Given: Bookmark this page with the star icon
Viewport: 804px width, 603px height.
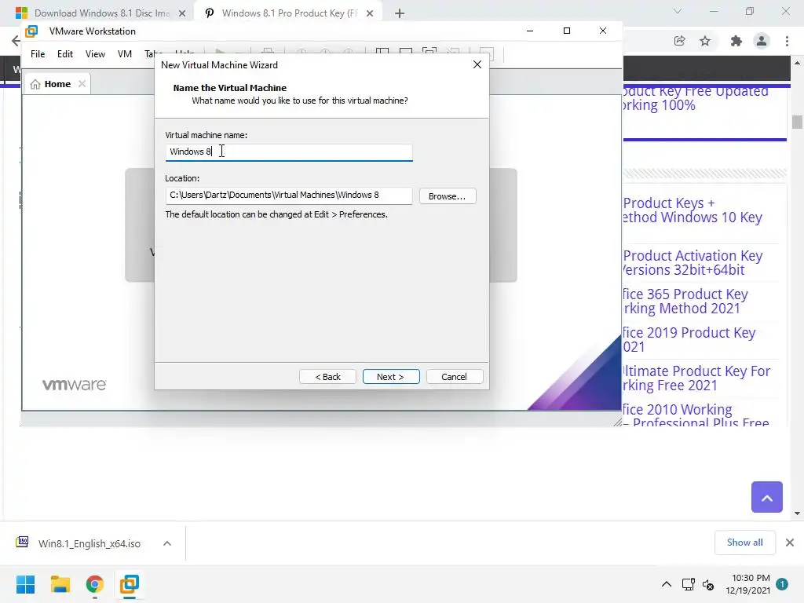Looking at the screenshot, I should tap(705, 41).
